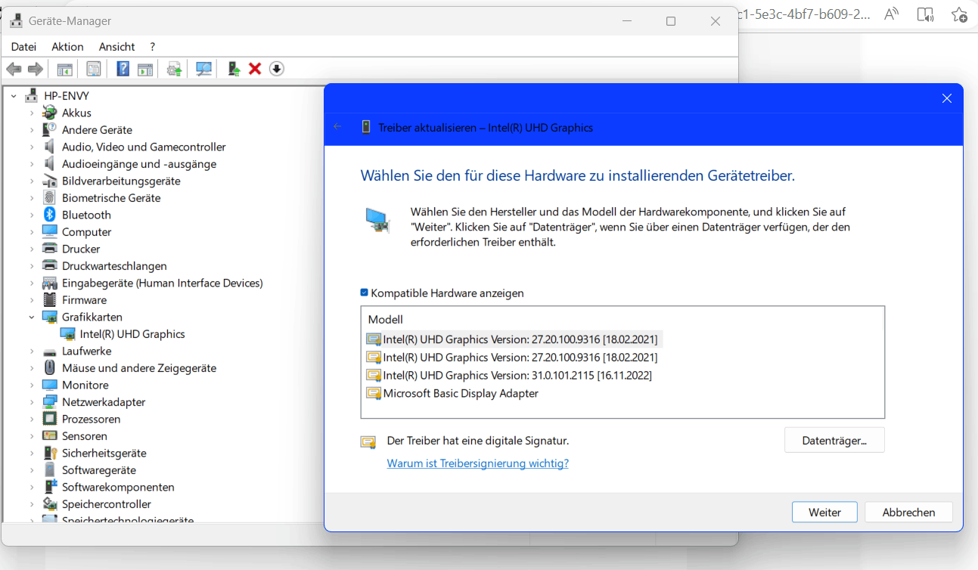Click the Mäuse und andere Zeigegeräte mouse icon

[x=50, y=368]
